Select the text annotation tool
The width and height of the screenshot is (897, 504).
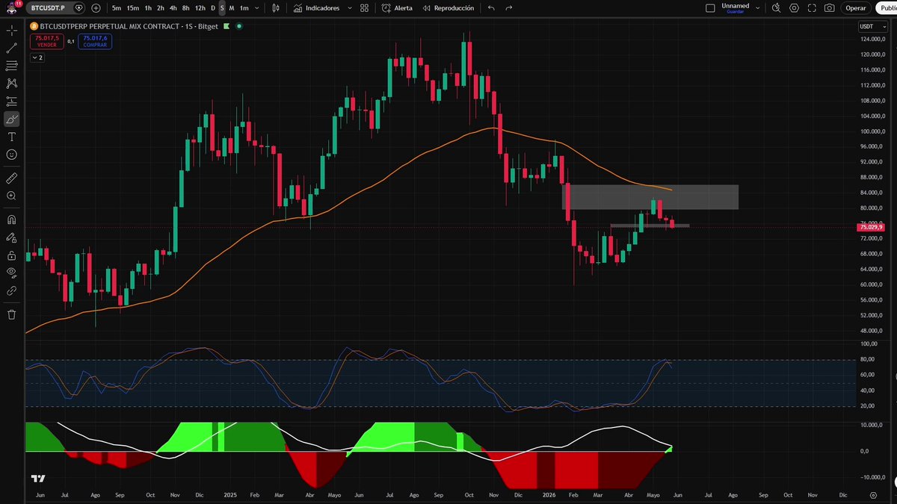12,137
